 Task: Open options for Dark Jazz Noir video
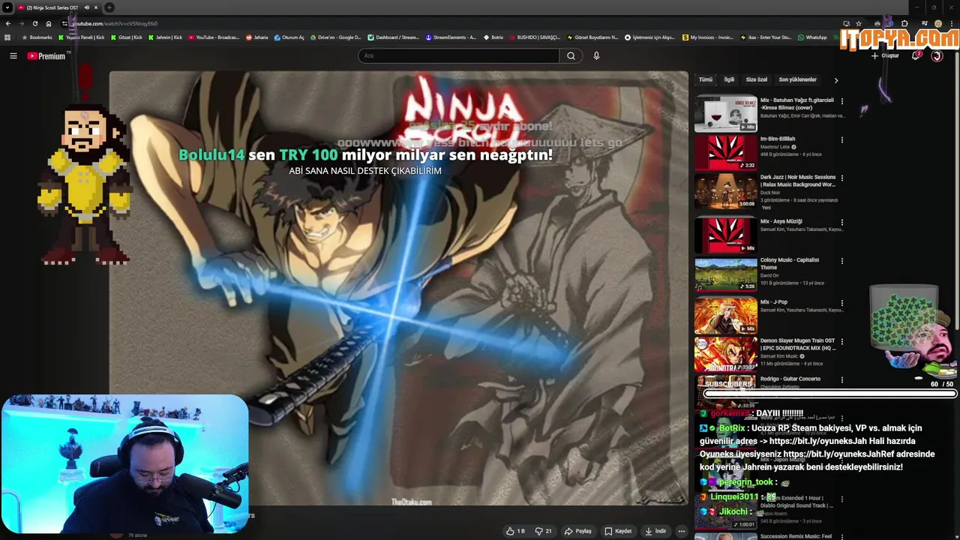(841, 178)
